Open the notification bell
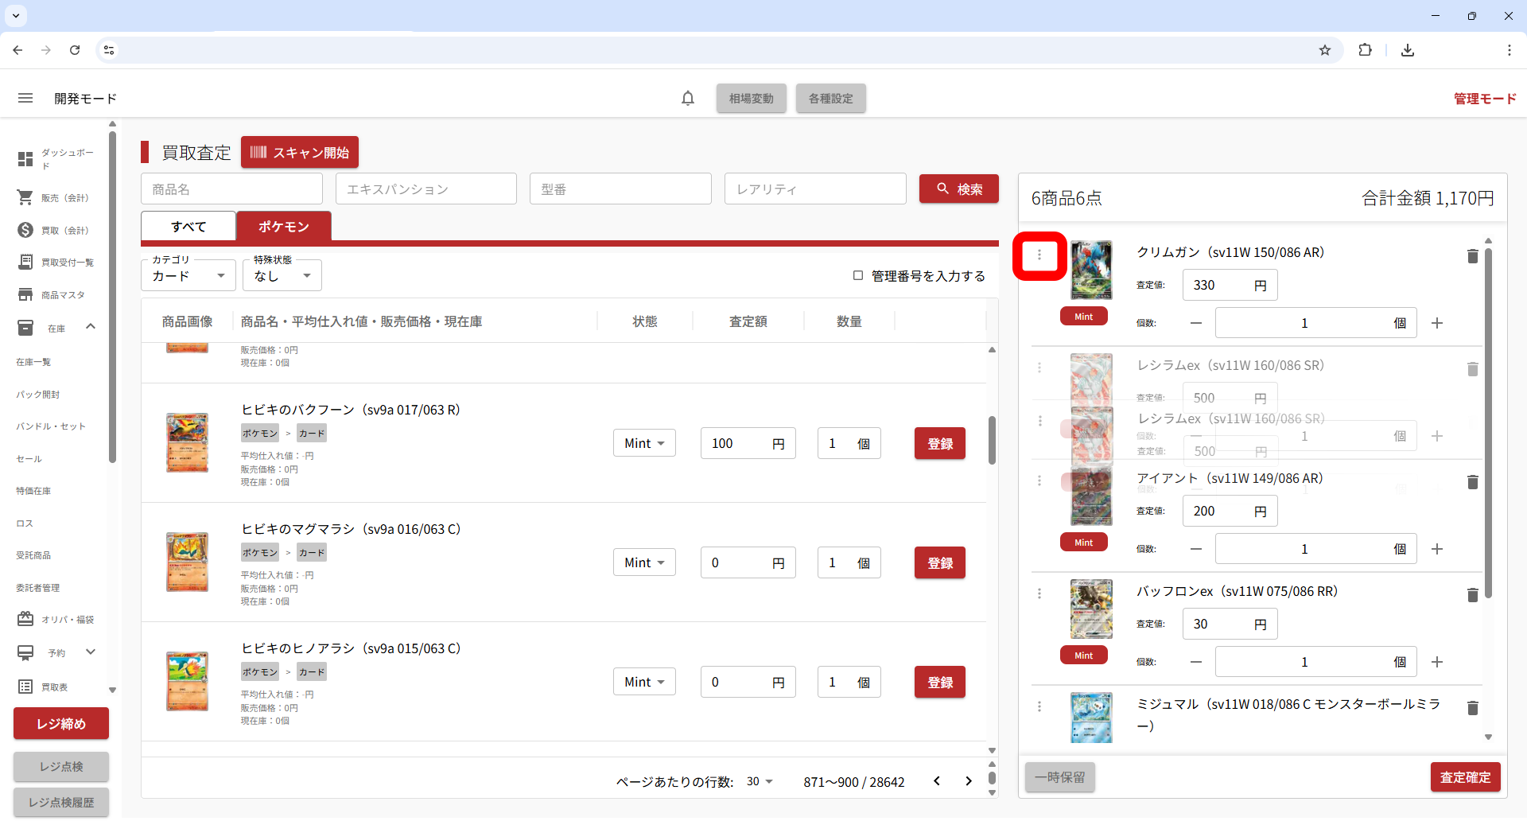Viewport: 1527px width, 821px height. [688, 99]
